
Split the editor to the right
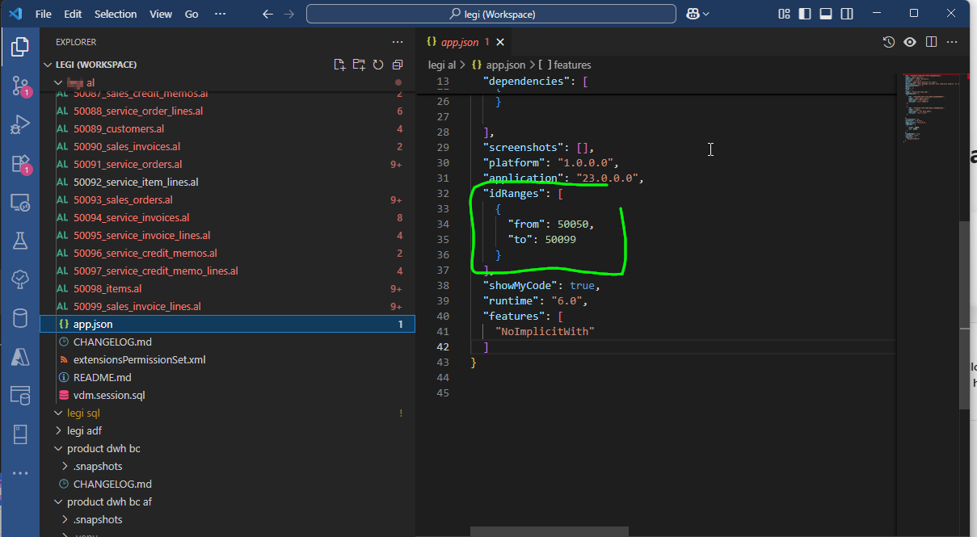pos(931,42)
